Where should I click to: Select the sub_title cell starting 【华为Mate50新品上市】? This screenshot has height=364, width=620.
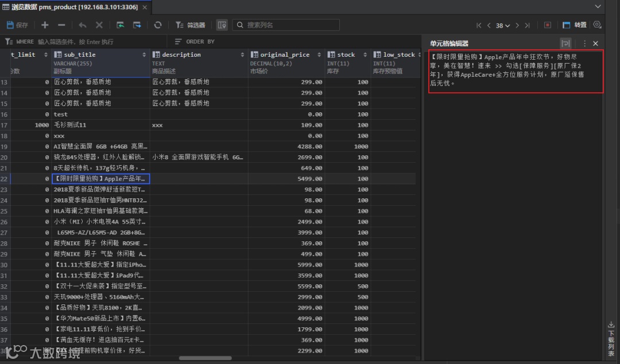(101, 318)
